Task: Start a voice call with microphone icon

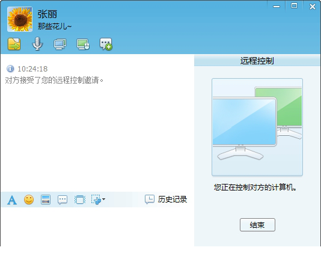Action: point(37,44)
